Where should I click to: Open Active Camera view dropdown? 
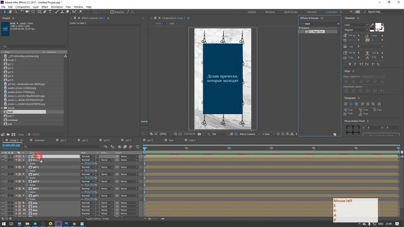click(249, 134)
